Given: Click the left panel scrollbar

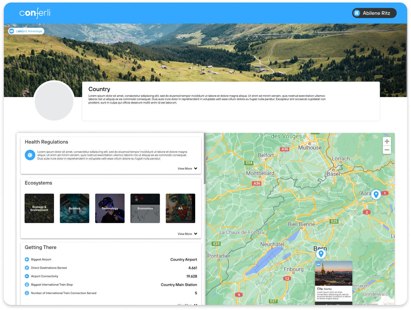Looking at the screenshot, I should point(204,159).
